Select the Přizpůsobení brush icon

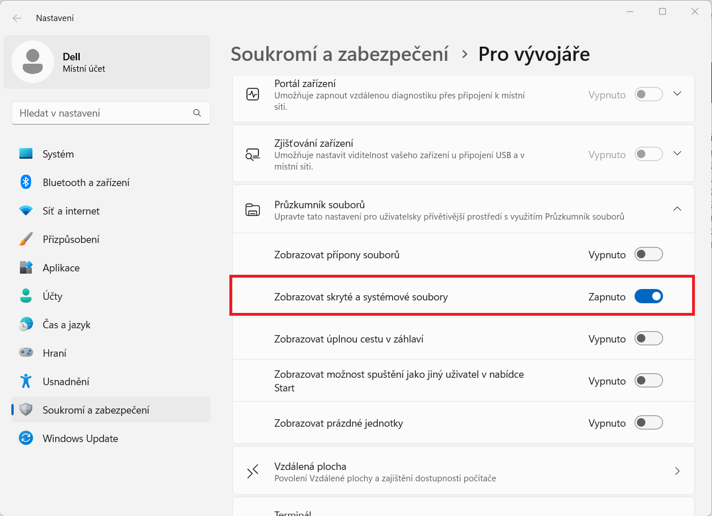point(26,239)
